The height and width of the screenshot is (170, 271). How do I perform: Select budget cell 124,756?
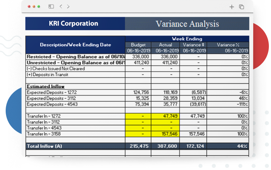click(138, 92)
